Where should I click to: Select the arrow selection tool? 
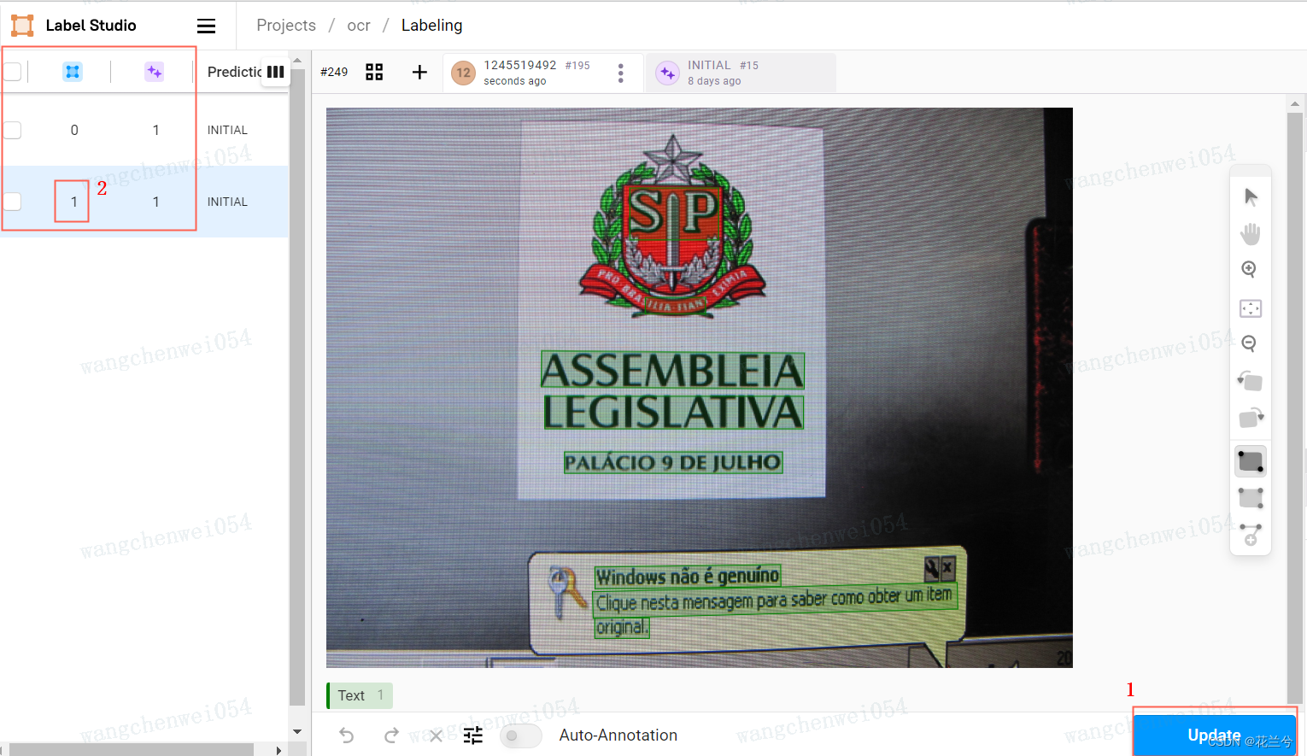[x=1251, y=196]
